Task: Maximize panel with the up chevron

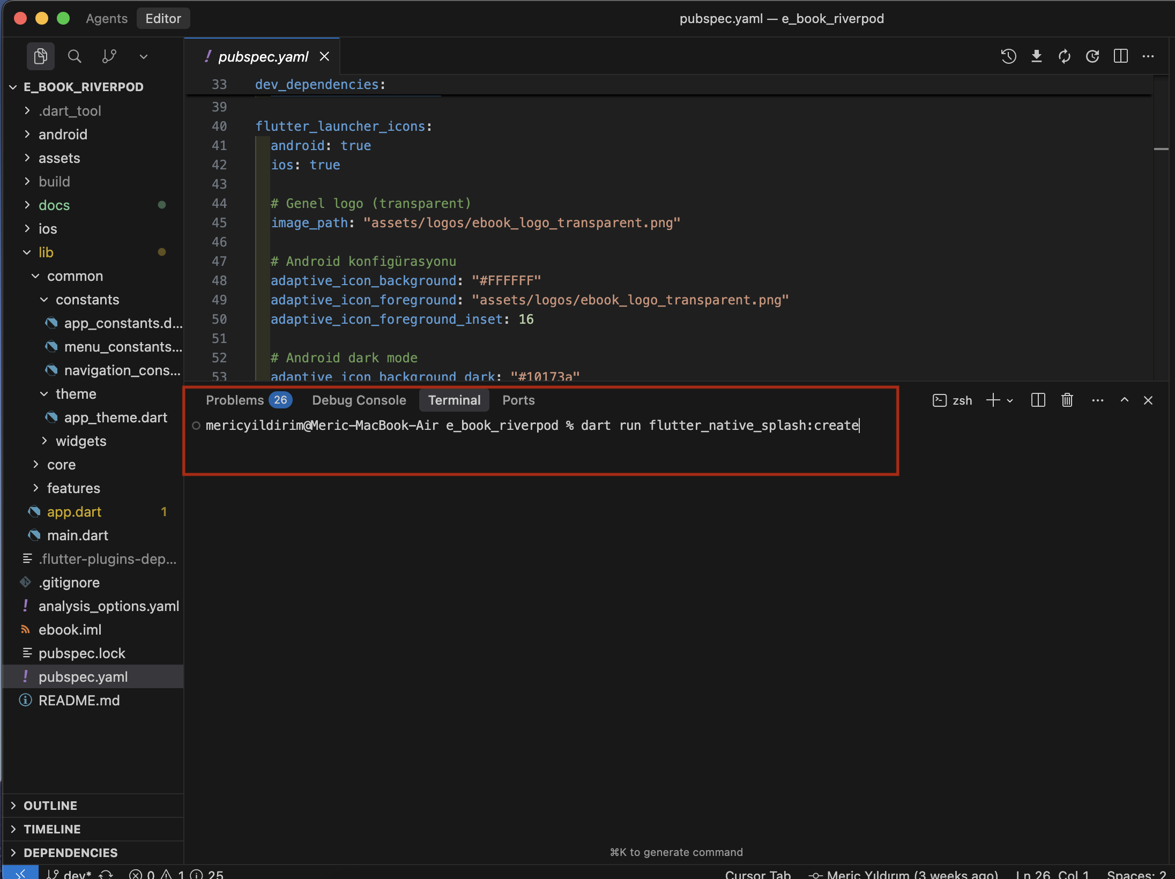Action: 1124,400
